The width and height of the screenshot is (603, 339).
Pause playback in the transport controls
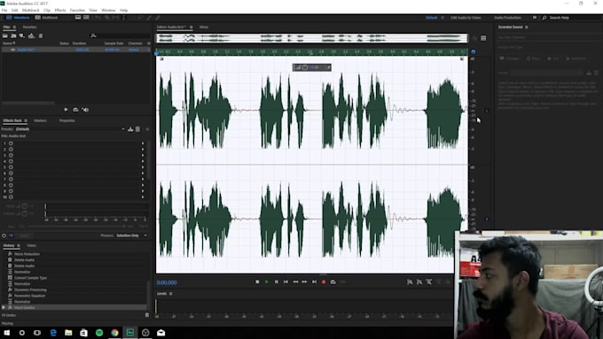276,281
